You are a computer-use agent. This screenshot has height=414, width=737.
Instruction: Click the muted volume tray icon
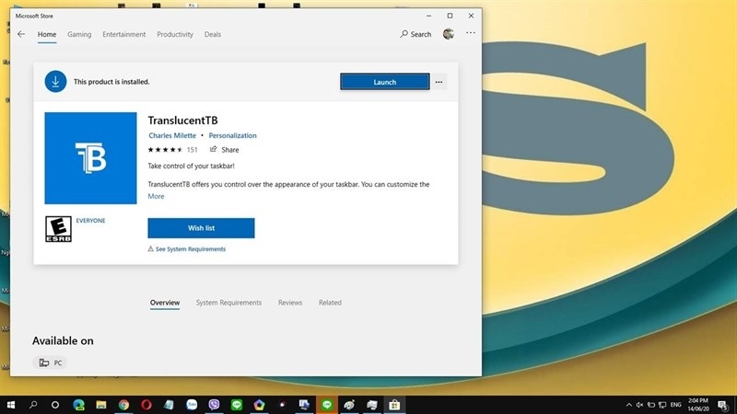pyautogui.click(x=639, y=405)
